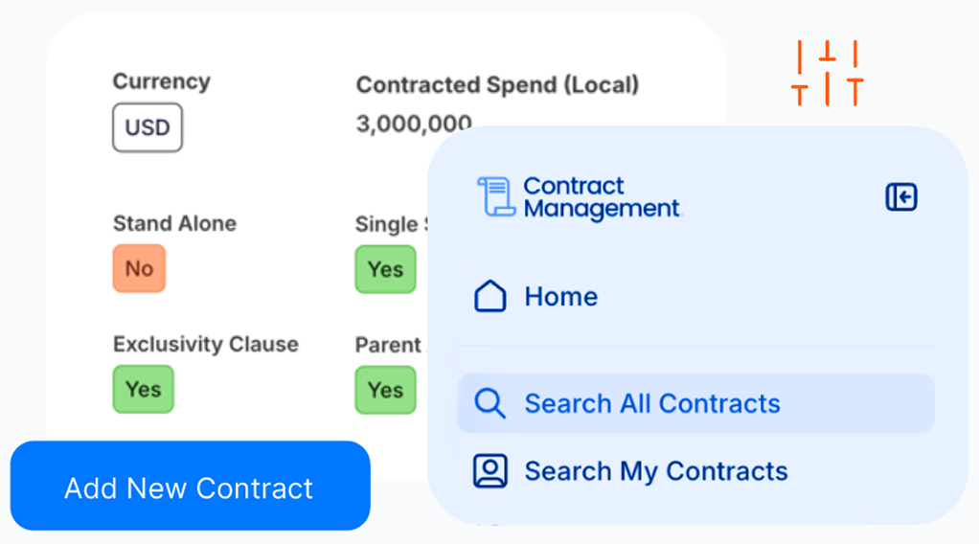The width and height of the screenshot is (979, 544).
Task: Collapse the sidebar using the panel icon
Action: tap(900, 197)
